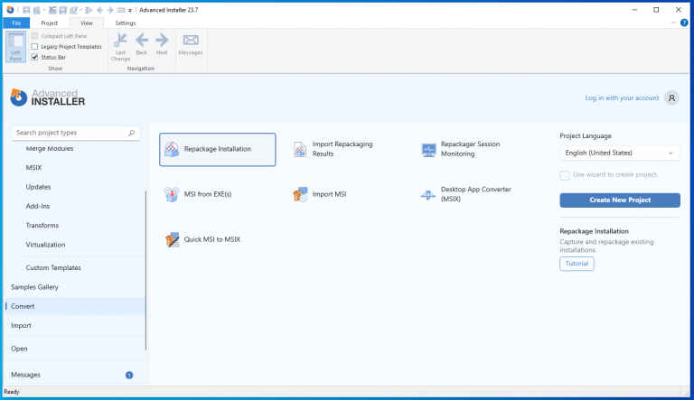The height and width of the screenshot is (400, 694).
Task: Enable the Legacy Project Templates checkbox
Action: (x=34, y=46)
